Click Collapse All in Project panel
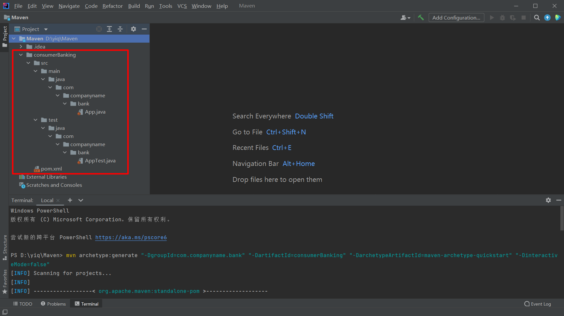This screenshot has width=564, height=316. pos(120,29)
